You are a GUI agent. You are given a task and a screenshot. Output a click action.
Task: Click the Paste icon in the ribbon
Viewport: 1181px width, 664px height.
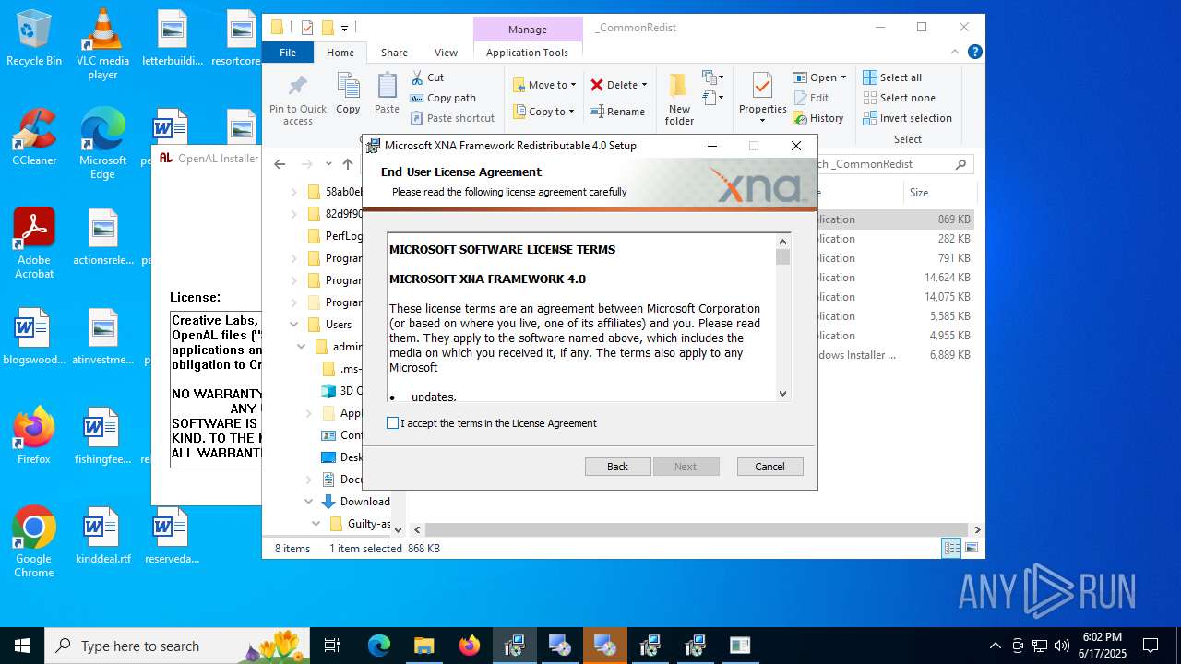pyautogui.click(x=387, y=87)
